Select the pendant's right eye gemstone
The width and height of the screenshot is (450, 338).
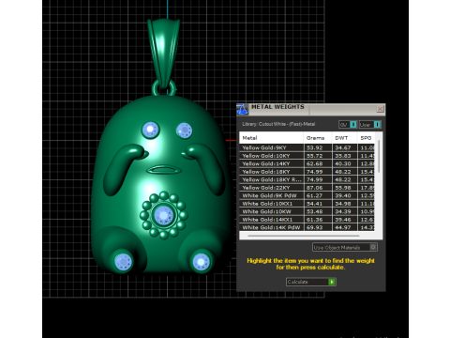[x=184, y=131]
